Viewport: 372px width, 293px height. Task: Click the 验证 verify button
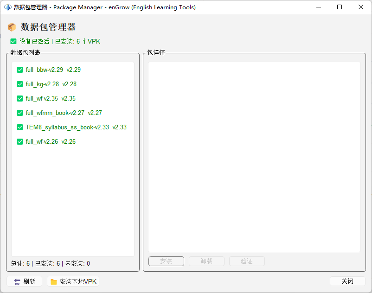tap(247, 261)
